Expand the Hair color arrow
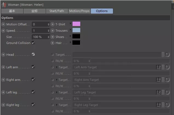This screenshot has height=115, width=174. click(x=70, y=42)
